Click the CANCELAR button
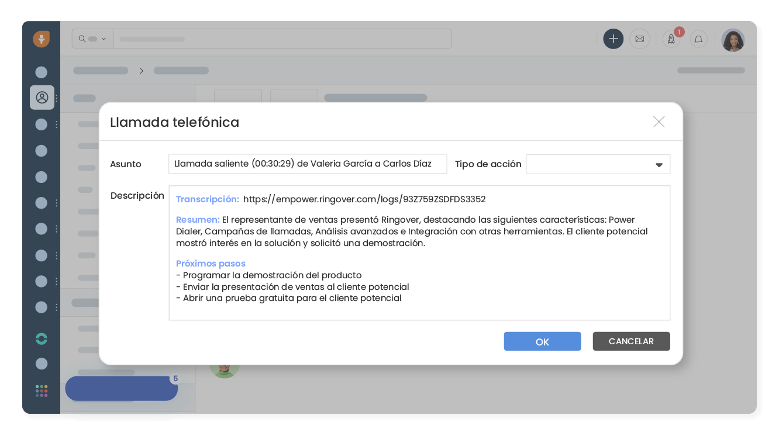Screen dimensions: 779x436 (x=631, y=341)
